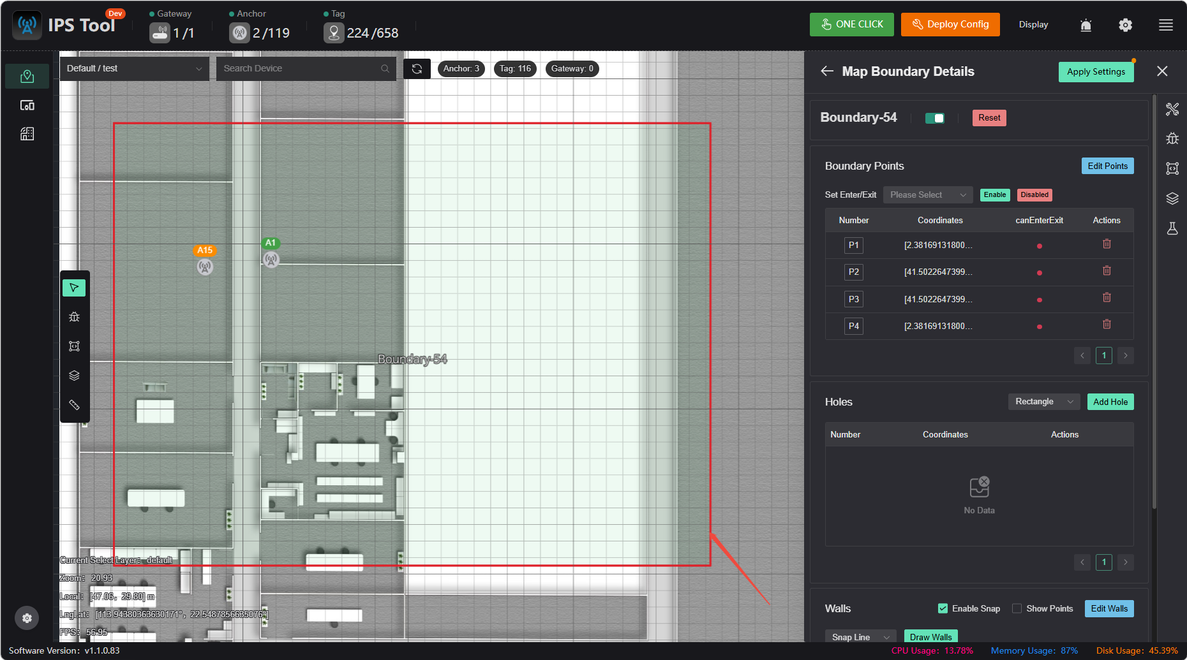
Task: Open the hamburger main menu
Action: coord(1166,25)
